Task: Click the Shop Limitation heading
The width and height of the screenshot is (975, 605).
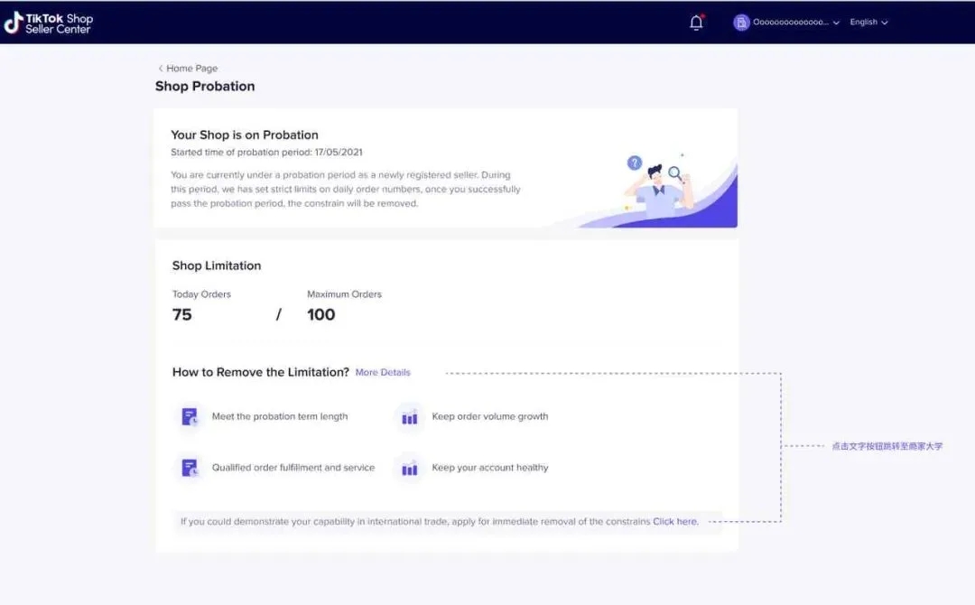Action: (217, 265)
